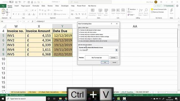Click the Redo arrow in the Quick Access Toolbar
The width and height of the screenshot is (180, 101).
(x=24, y=2)
